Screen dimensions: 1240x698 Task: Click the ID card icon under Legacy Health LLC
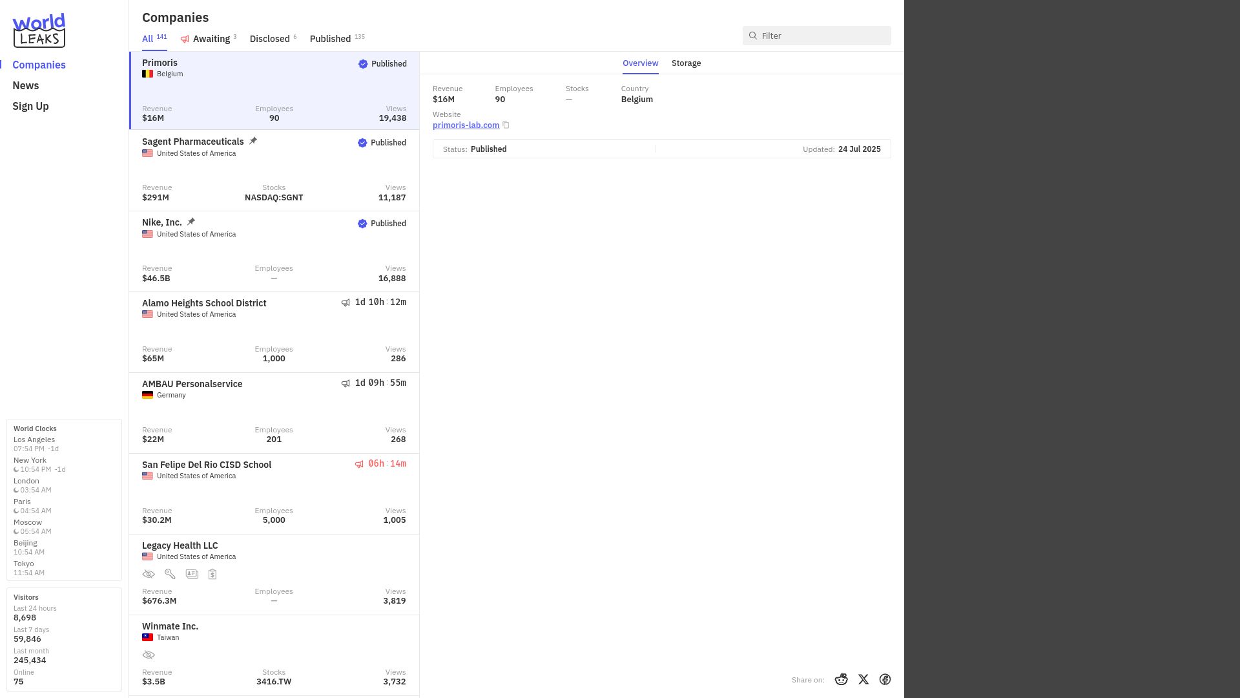coord(192,574)
